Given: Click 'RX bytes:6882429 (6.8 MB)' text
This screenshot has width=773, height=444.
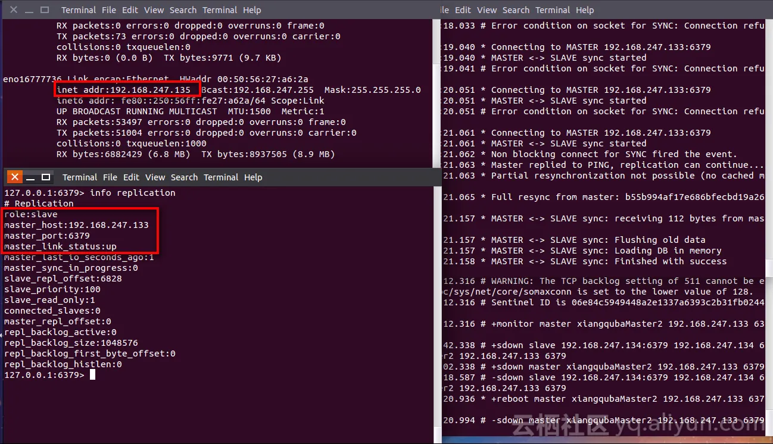Looking at the screenshot, I should point(123,154).
